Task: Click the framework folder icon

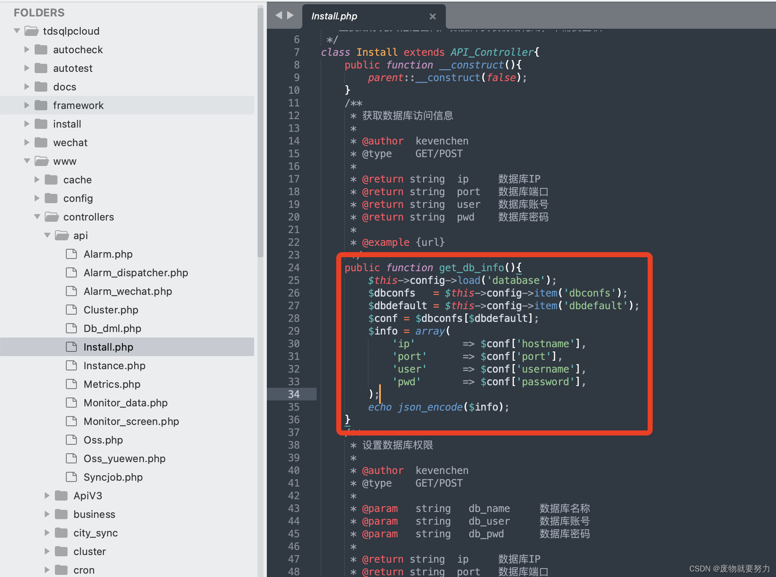Action: 41,105
